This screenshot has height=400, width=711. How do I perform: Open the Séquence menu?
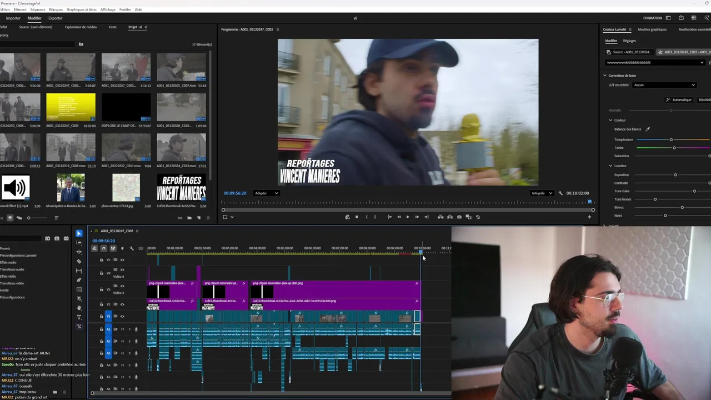pyautogui.click(x=38, y=9)
